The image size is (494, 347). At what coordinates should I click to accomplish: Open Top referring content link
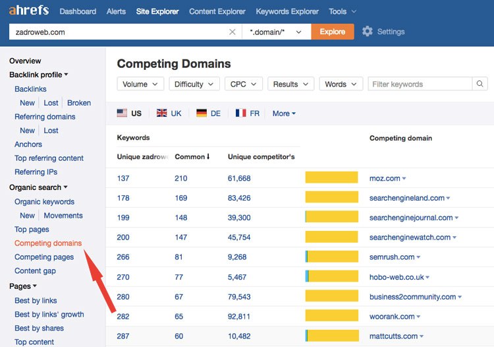pyautogui.click(x=49, y=158)
